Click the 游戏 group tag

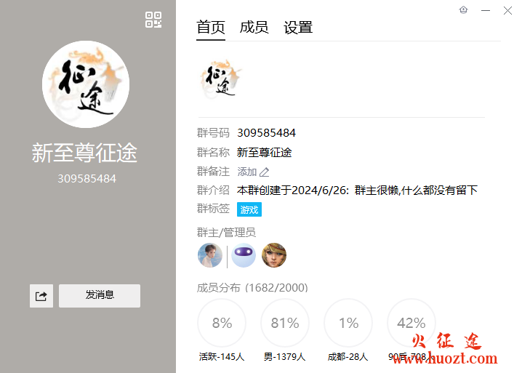point(249,209)
